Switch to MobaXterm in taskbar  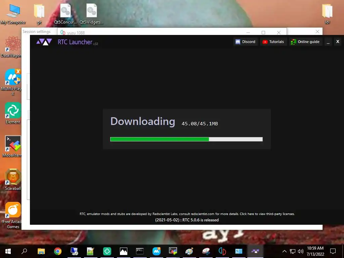pyautogui.click(x=173, y=251)
